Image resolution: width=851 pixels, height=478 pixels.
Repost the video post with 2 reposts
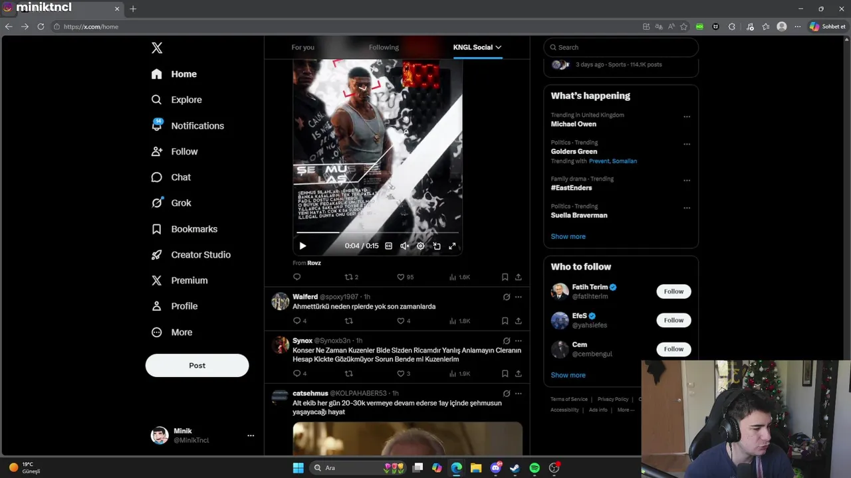pos(352,277)
